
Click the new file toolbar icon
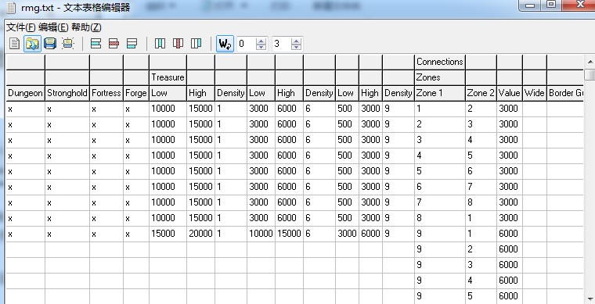pyautogui.click(x=14, y=44)
